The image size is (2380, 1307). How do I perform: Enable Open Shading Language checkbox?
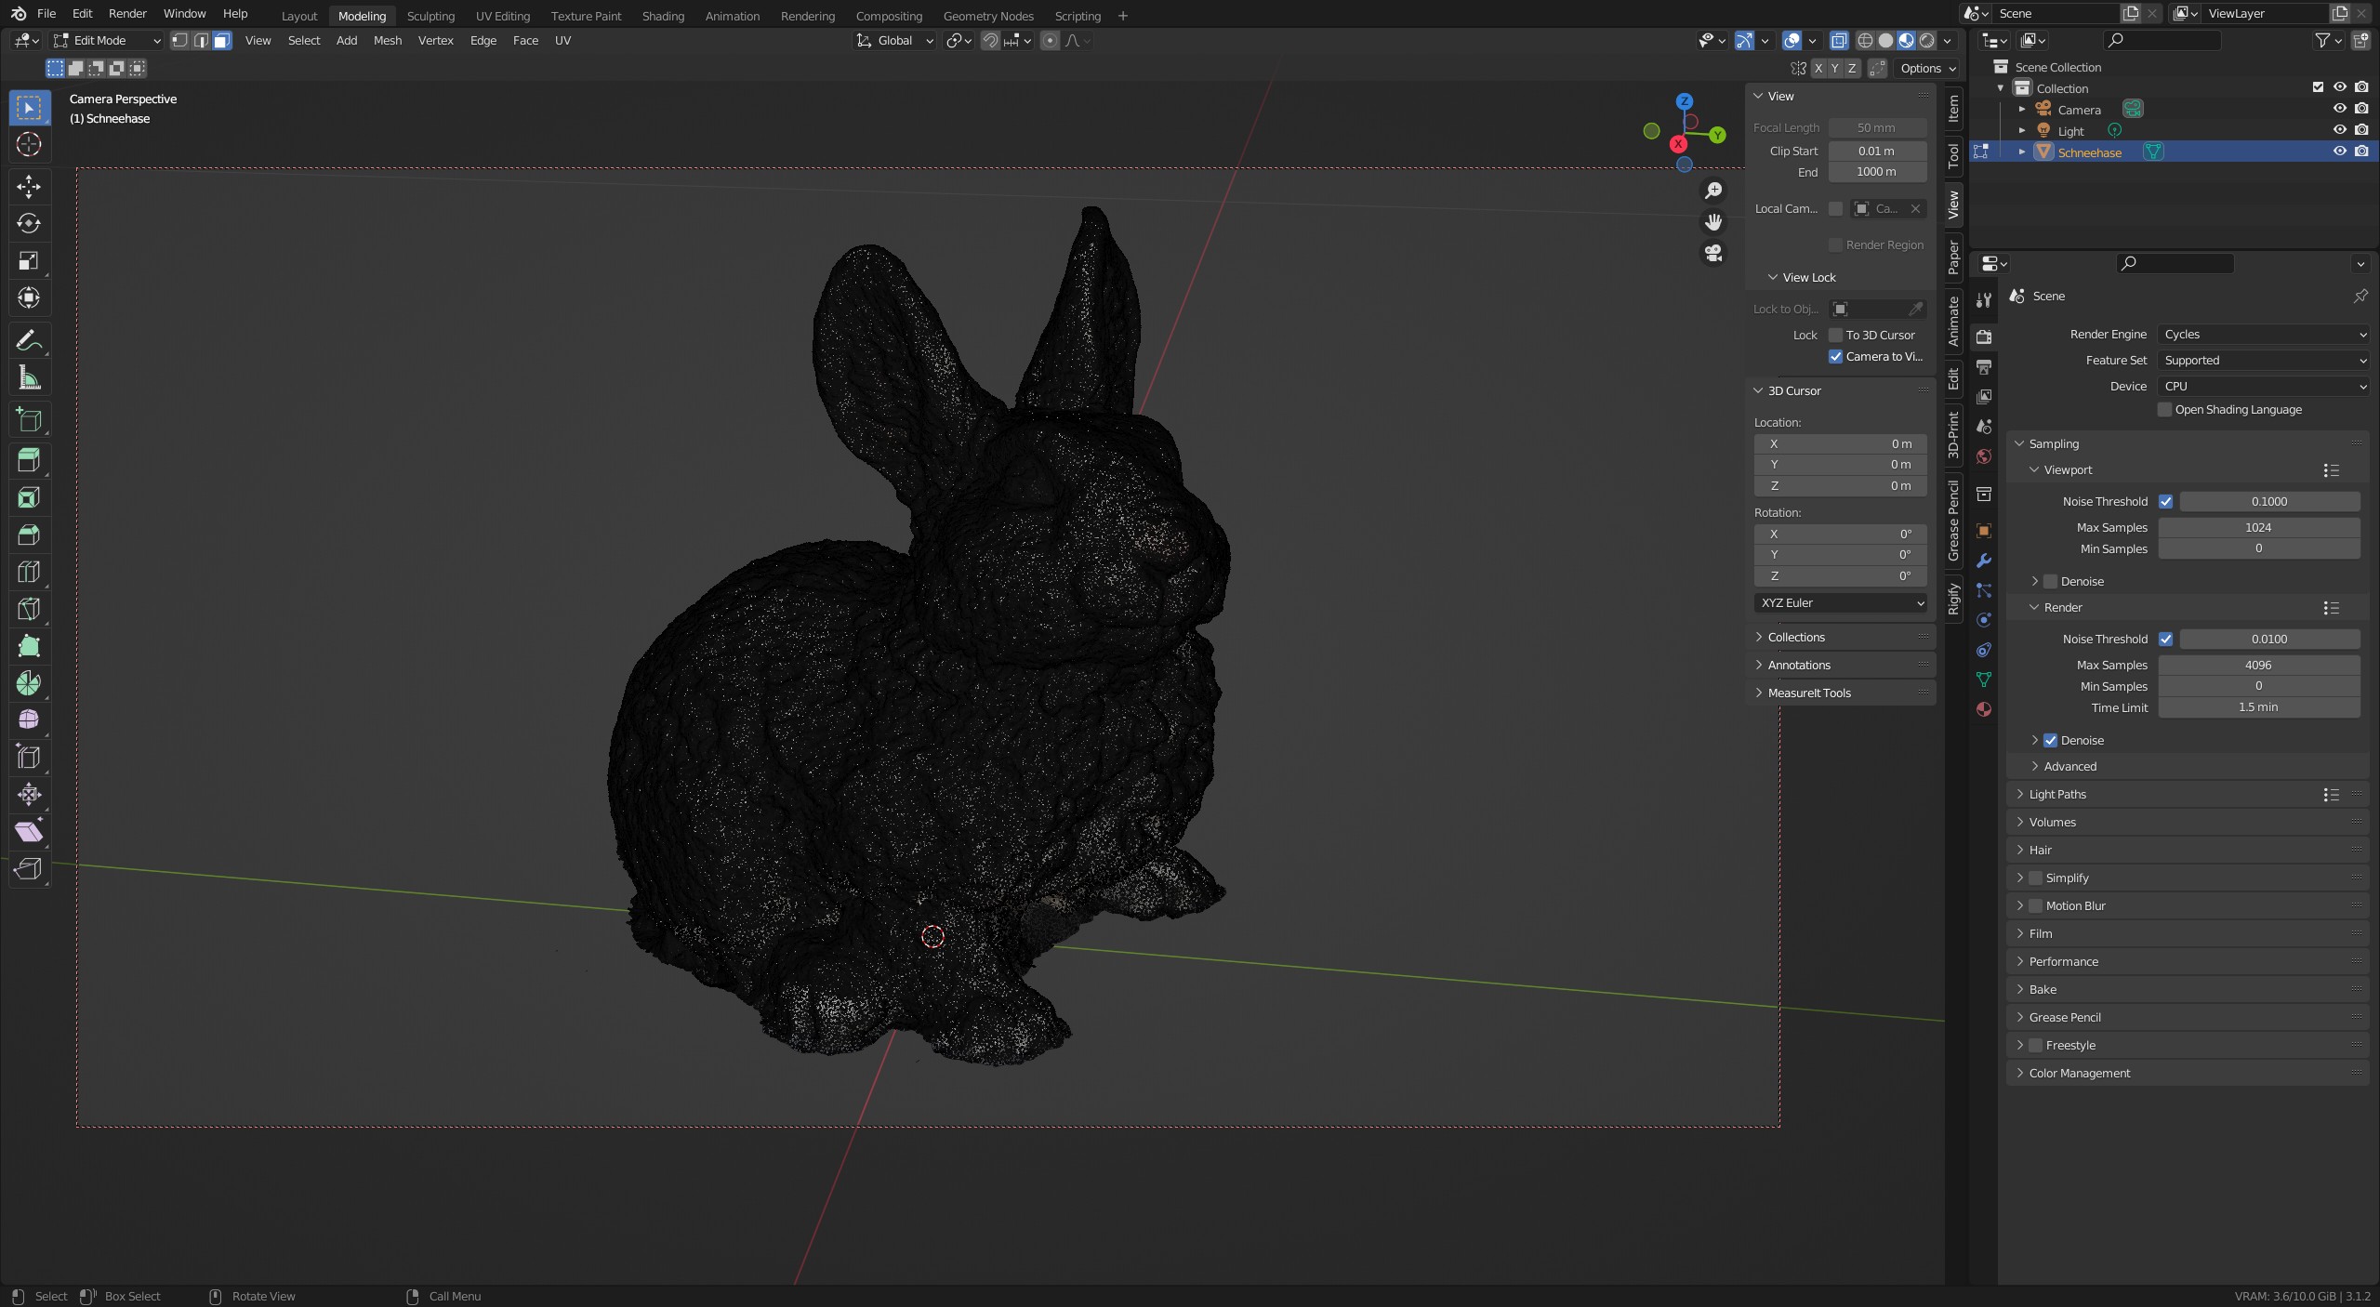pos(2164,410)
